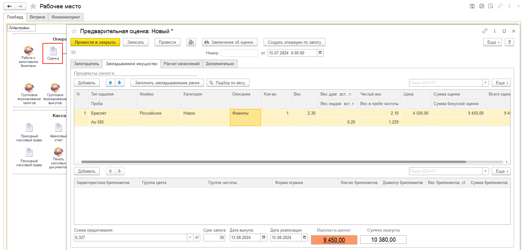
Task: Click the save icon in top bar
Action: click(x=472, y=6)
